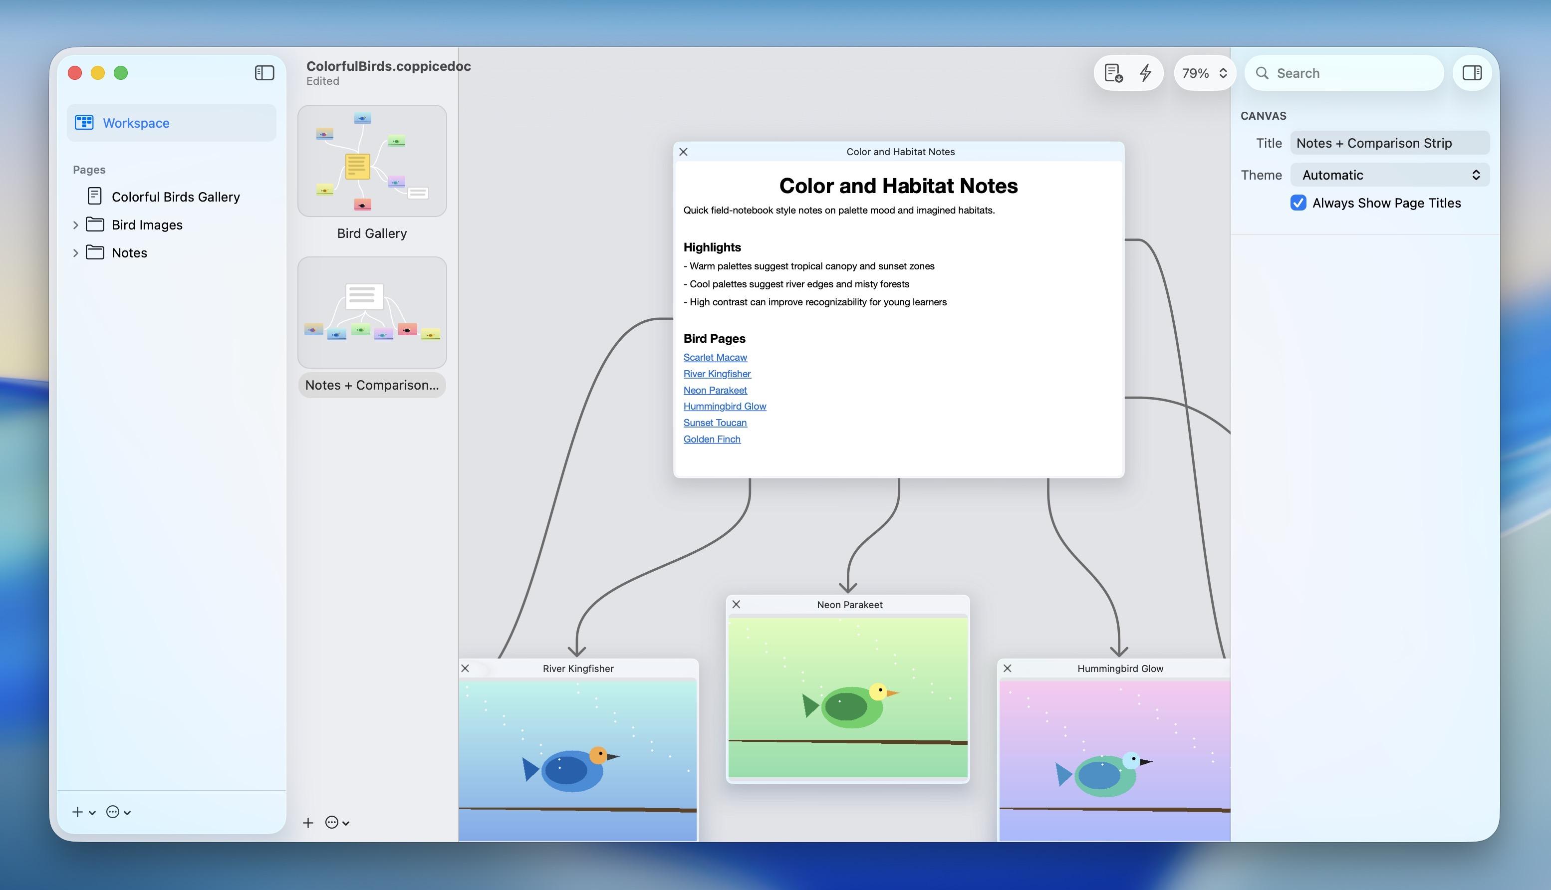Select the Bird Gallery canvas thumbnail

pos(372,161)
